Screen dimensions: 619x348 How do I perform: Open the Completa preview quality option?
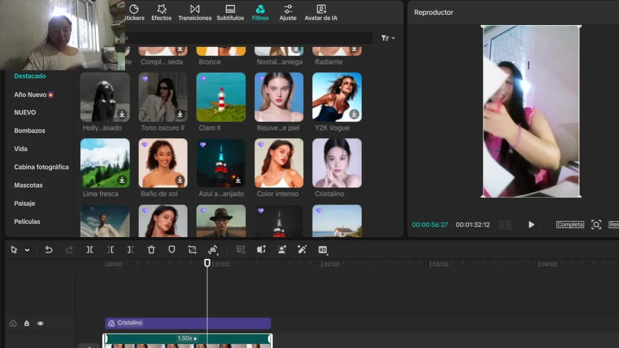570,225
